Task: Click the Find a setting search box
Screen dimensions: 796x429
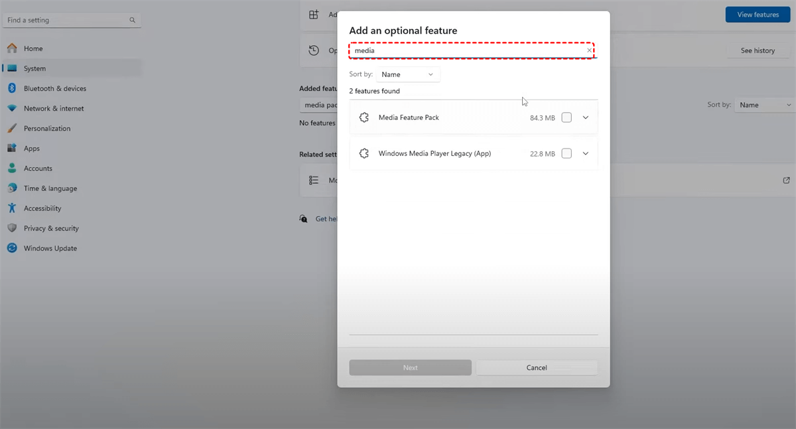Action: tap(66, 21)
